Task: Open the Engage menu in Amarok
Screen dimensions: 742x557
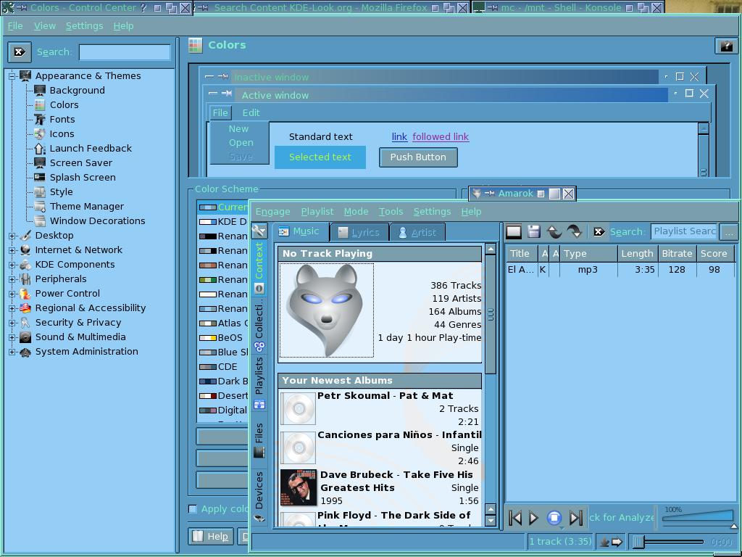Action: [272, 212]
